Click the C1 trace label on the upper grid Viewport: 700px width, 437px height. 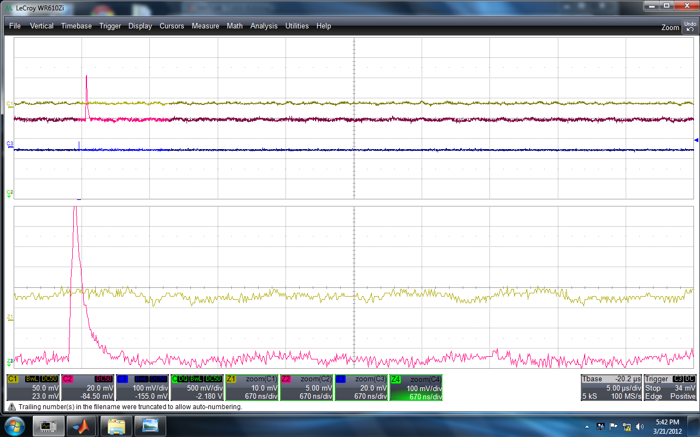tap(9, 104)
